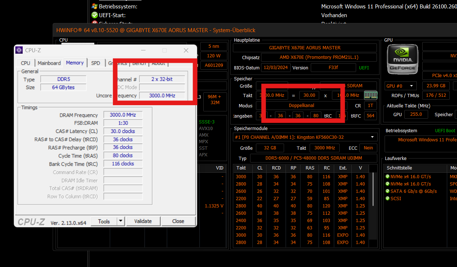Click the 64 GBytes Size field
The image size is (457, 267).
pos(63,87)
